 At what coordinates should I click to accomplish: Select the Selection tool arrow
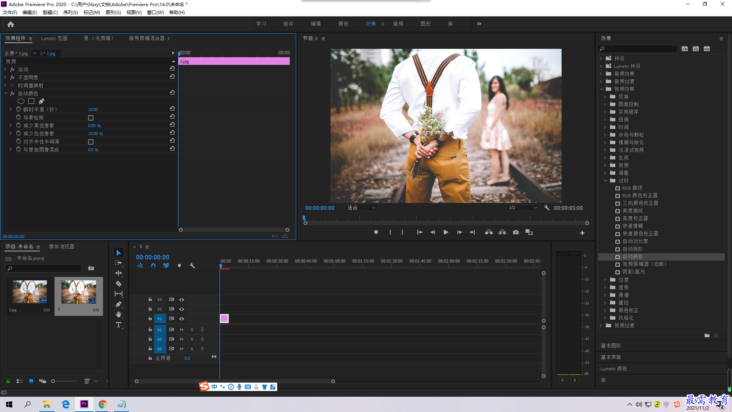[119, 253]
